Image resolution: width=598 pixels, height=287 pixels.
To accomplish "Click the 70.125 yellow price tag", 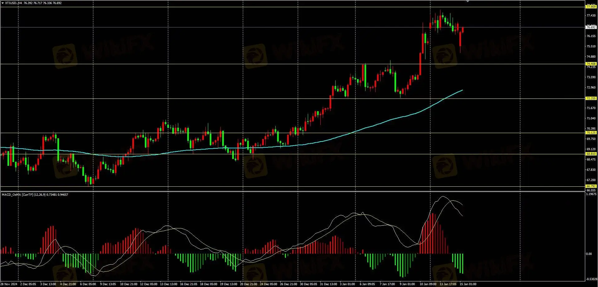I will [x=591, y=133].
